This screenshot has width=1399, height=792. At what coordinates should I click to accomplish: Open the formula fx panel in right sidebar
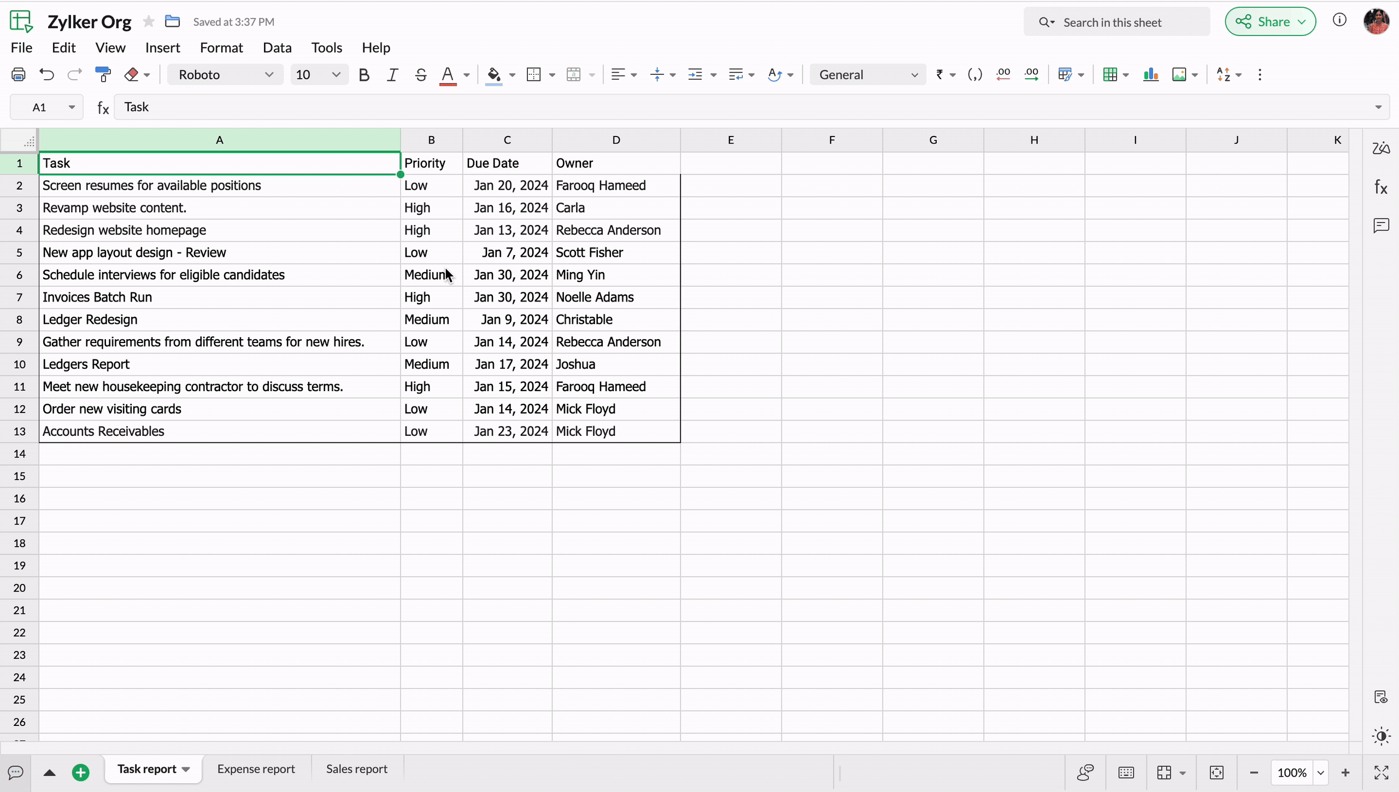tap(1381, 187)
